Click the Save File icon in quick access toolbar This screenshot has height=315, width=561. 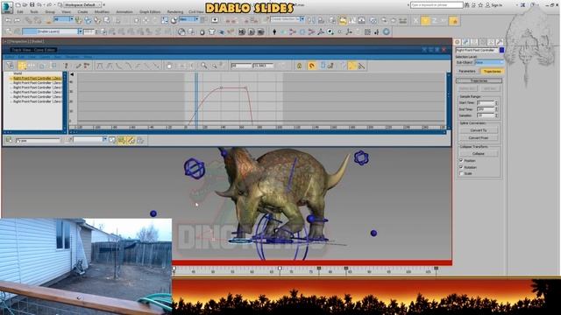[32, 5]
